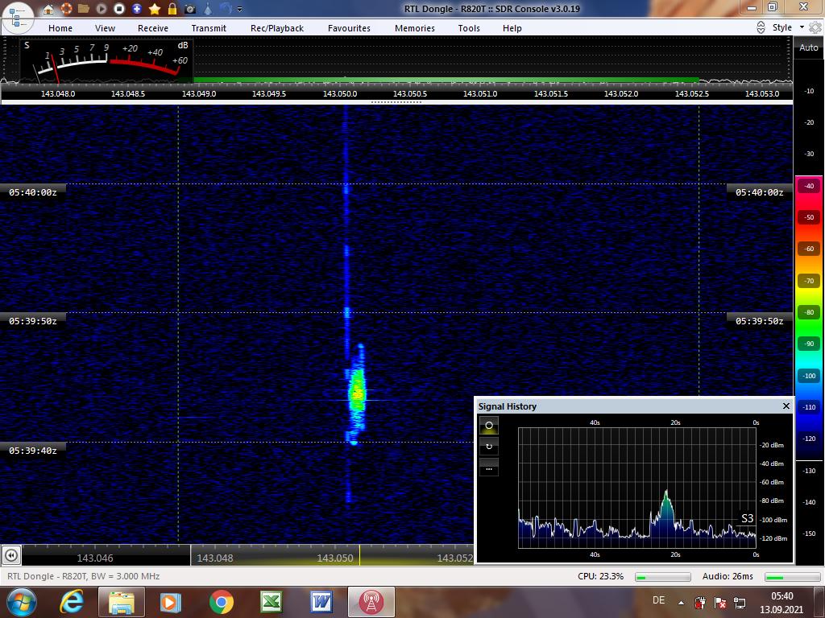Open the Favourites ribbon tab
This screenshot has width=825, height=618.
[349, 28]
